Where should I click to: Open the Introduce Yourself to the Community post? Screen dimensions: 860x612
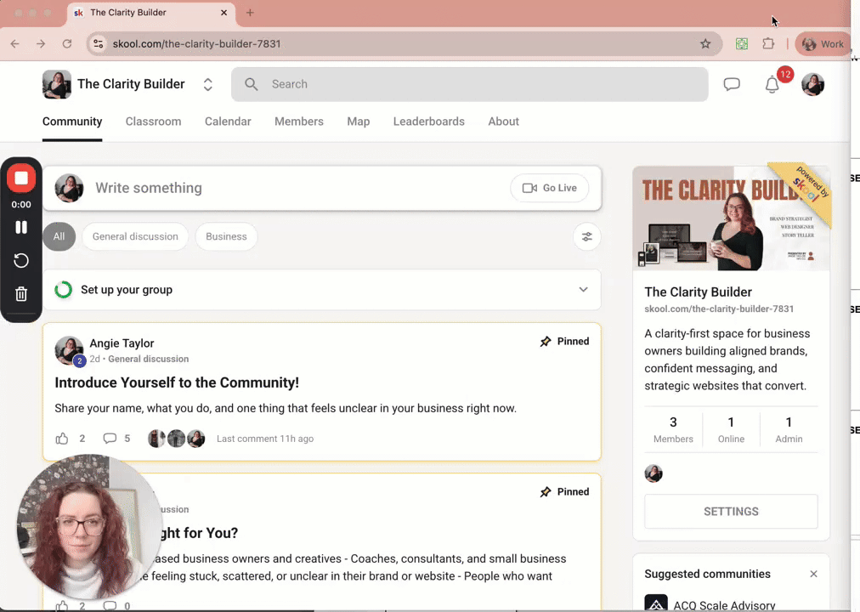pos(177,382)
